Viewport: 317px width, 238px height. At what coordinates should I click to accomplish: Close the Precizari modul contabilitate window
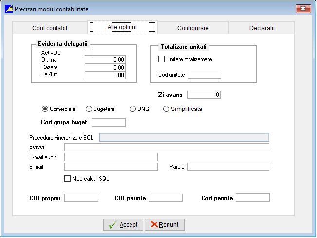pyautogui.click(x=302, y=9)
